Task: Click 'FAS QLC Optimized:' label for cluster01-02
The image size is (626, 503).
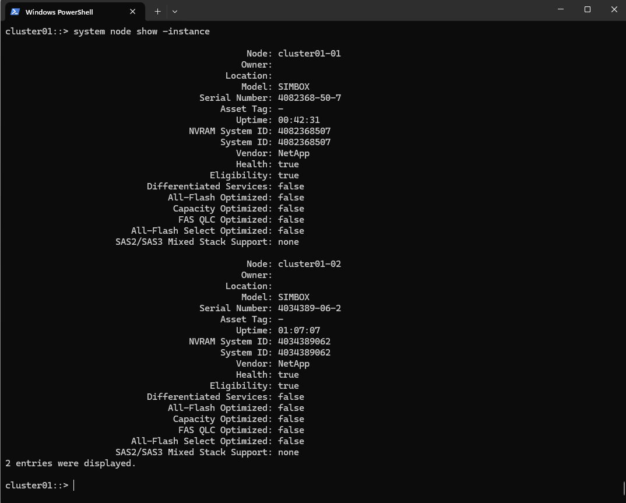Action: pos(225,430)
